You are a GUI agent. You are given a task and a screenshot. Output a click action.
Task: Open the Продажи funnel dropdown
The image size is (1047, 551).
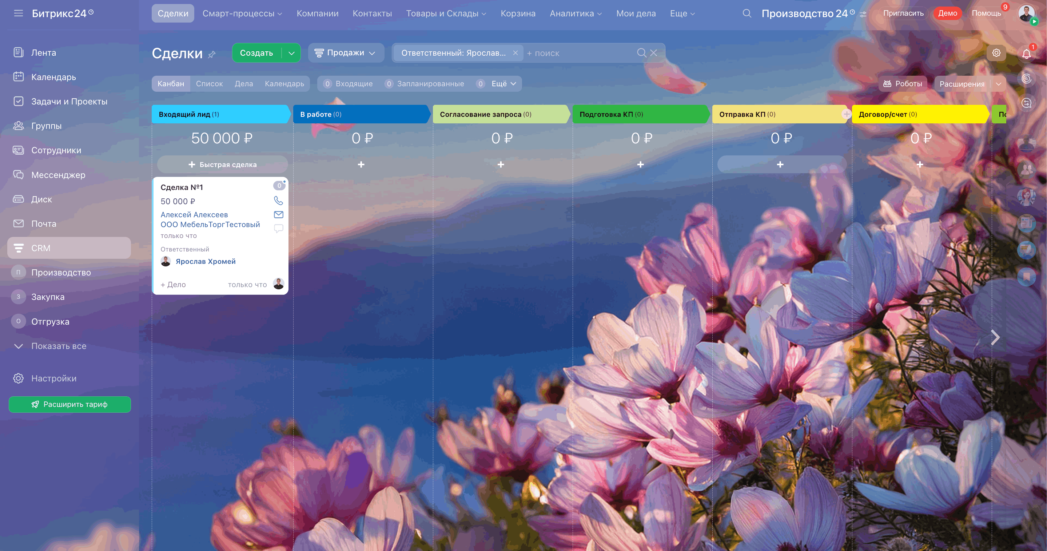(x=346, y=53)
